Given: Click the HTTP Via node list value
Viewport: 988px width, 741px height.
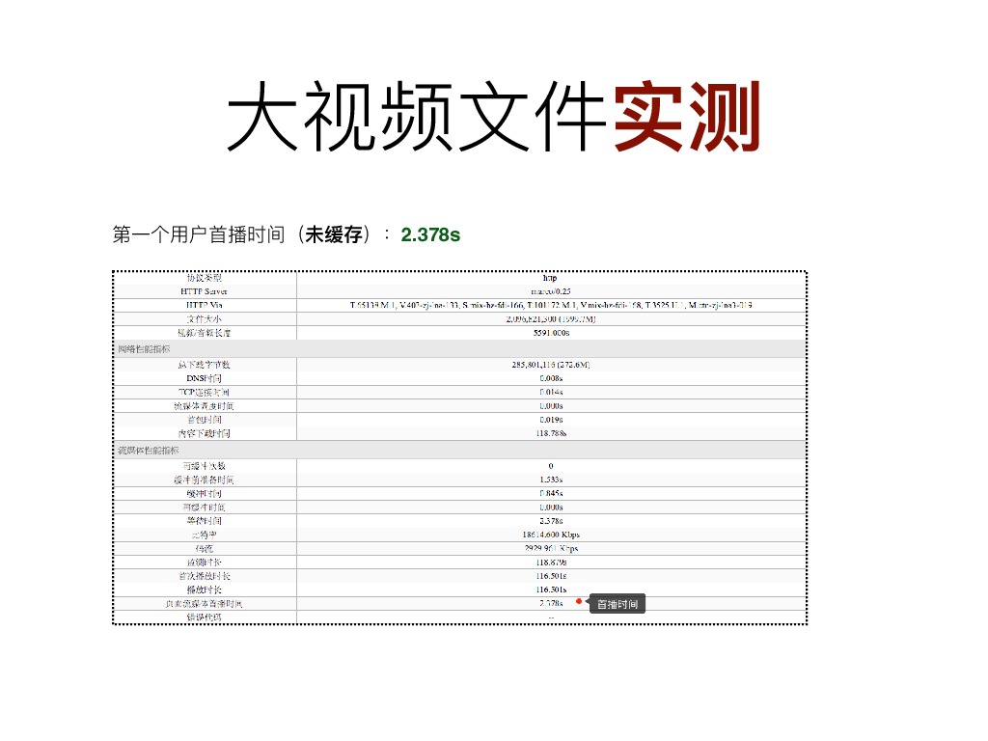Looking at the screenshot, I should [x=551, y=306].
